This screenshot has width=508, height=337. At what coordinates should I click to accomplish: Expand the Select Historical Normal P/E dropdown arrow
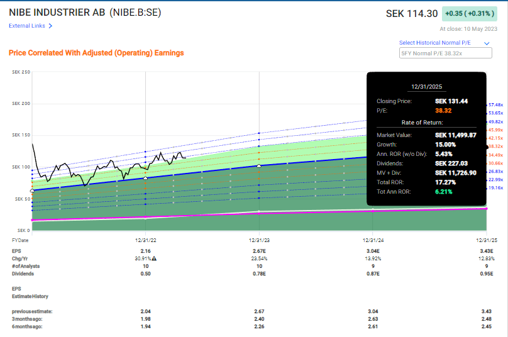click(487, 43)
